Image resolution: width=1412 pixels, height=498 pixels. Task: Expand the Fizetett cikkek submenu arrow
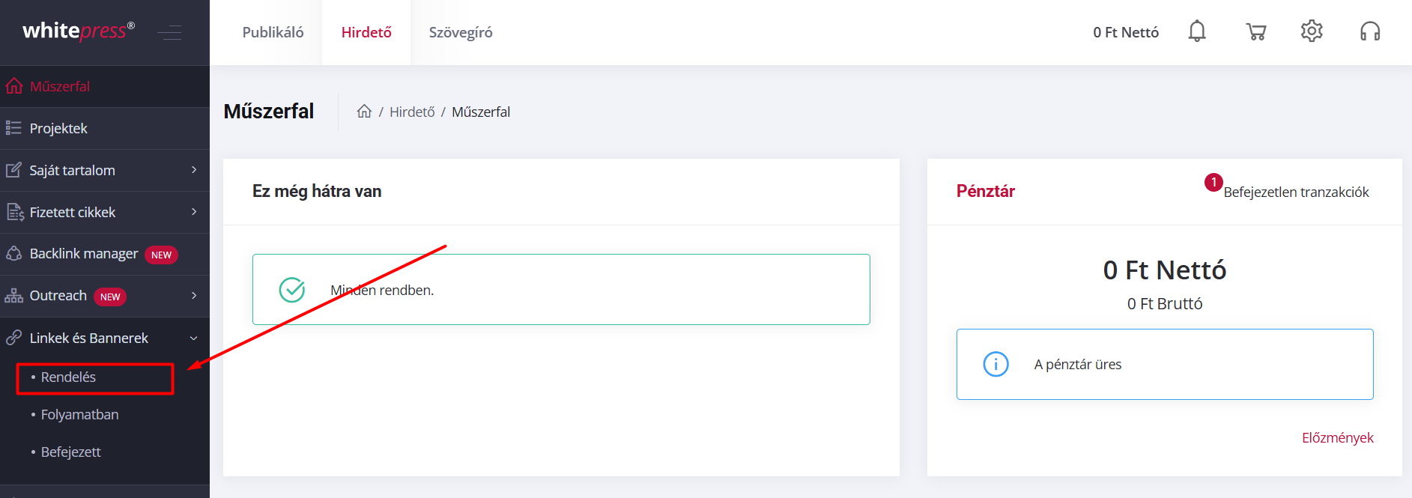pos(194,212)
